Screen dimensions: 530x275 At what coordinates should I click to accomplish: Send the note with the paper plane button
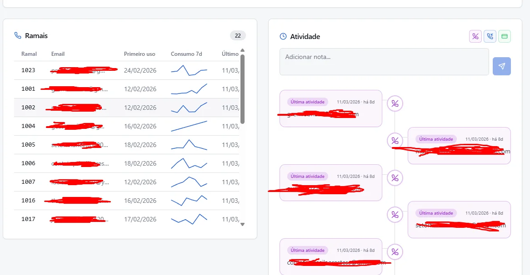(x=502, y=66)
